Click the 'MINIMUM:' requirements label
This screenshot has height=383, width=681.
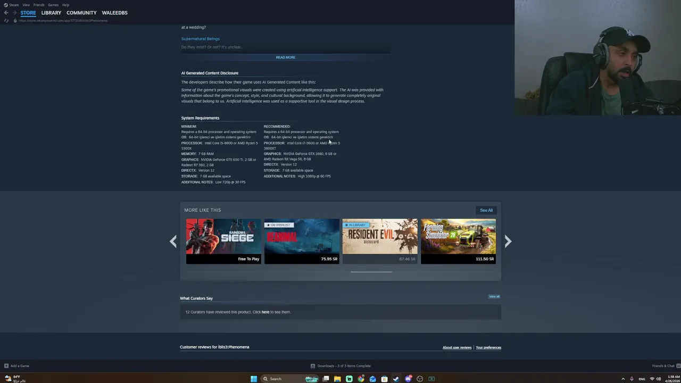pos(189,127)
